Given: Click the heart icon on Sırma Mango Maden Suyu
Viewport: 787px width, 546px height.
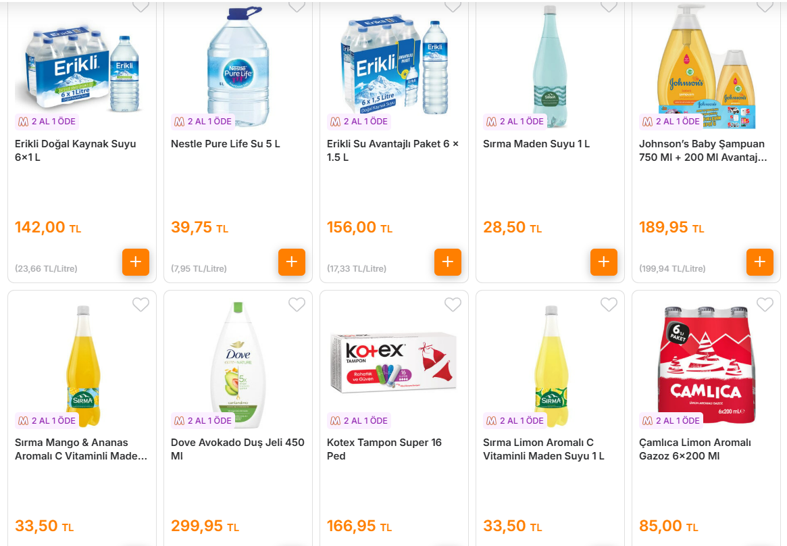Looking at the screenshot, I should pyautogui.click(x=141, y=305).
